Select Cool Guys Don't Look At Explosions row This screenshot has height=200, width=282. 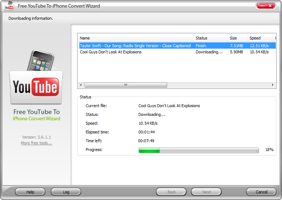click(177, 52)
